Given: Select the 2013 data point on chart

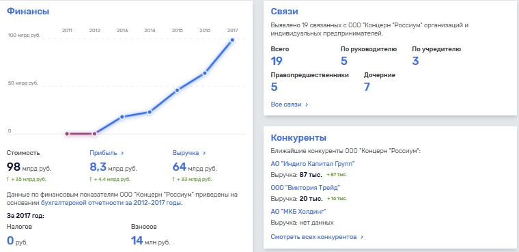Looking at the screenshot, I should 122,117.
